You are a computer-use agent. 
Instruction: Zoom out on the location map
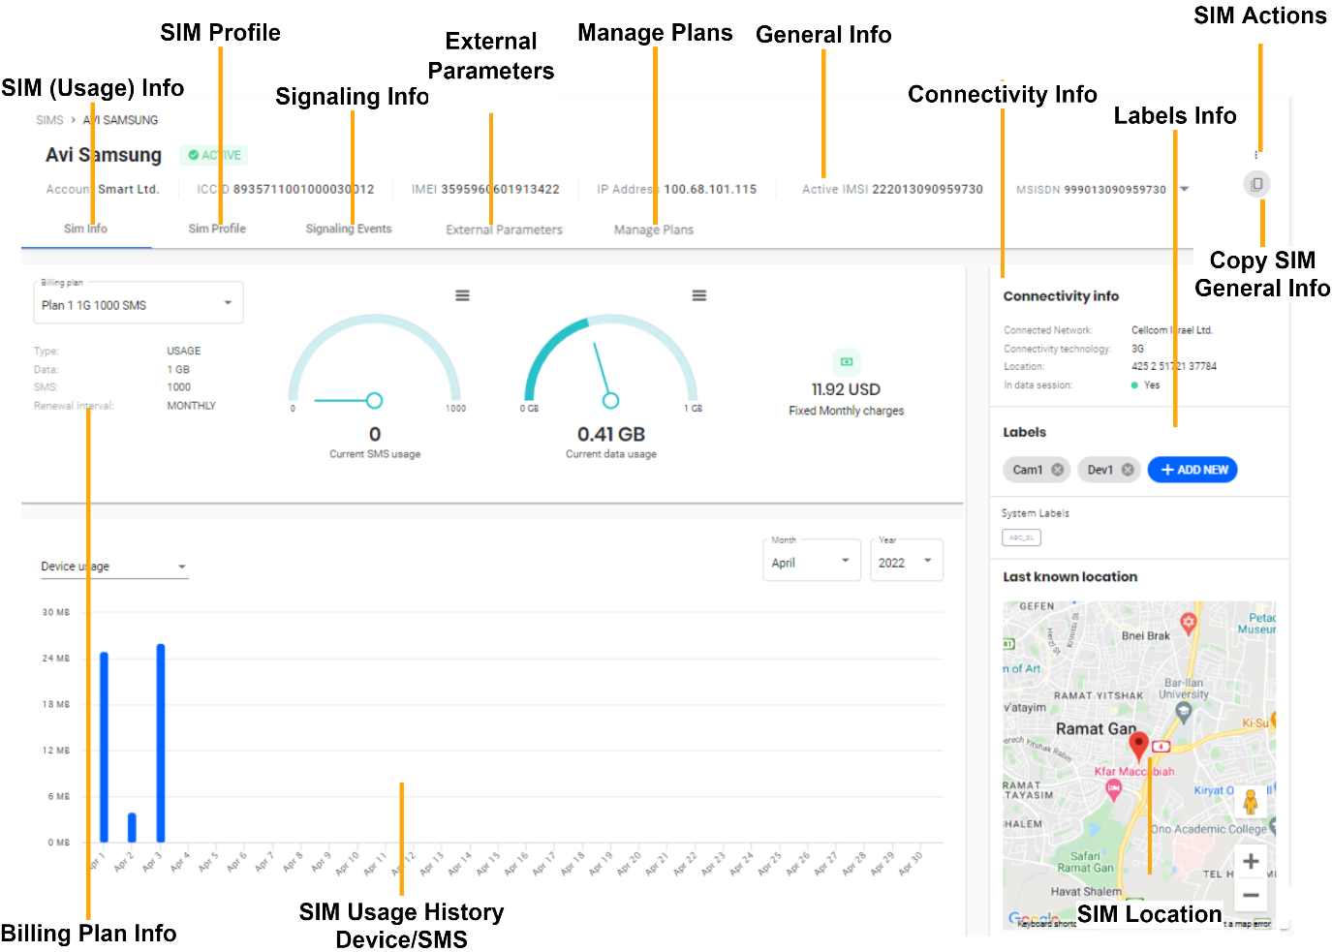click(x=1251, y=895)
